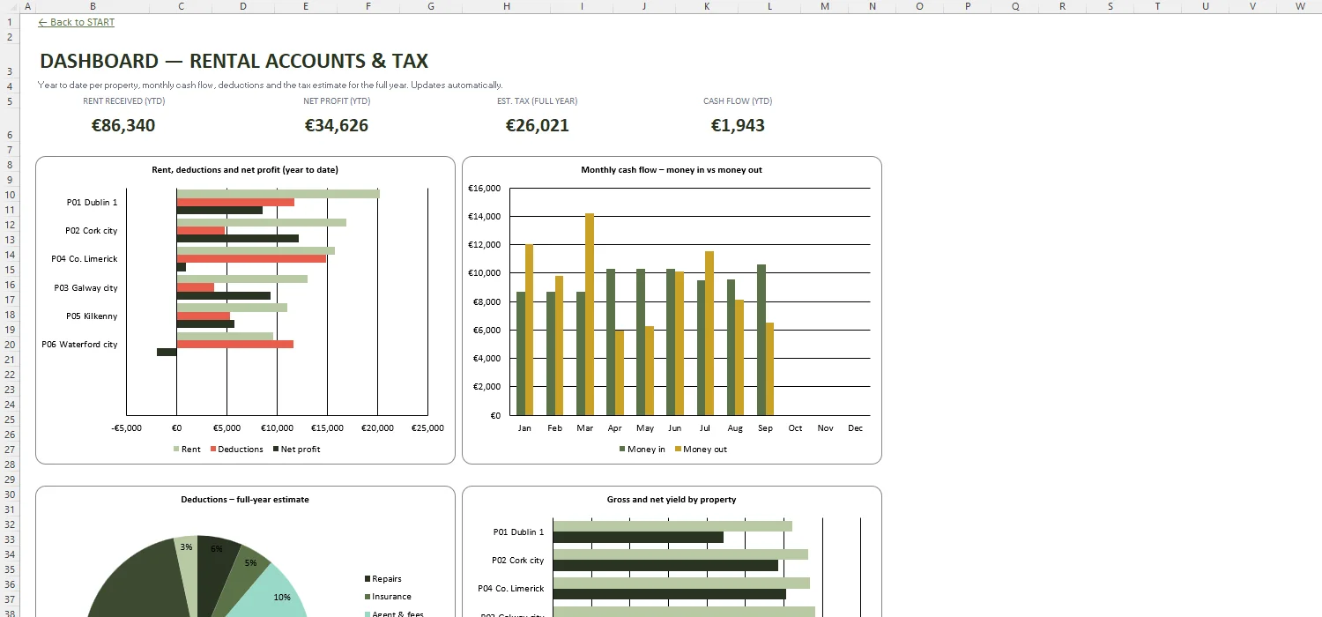Image resolution: width=1322 pixels, height=617 pixels.
Task: Select column W header
Action: (x=1300, y=6)
